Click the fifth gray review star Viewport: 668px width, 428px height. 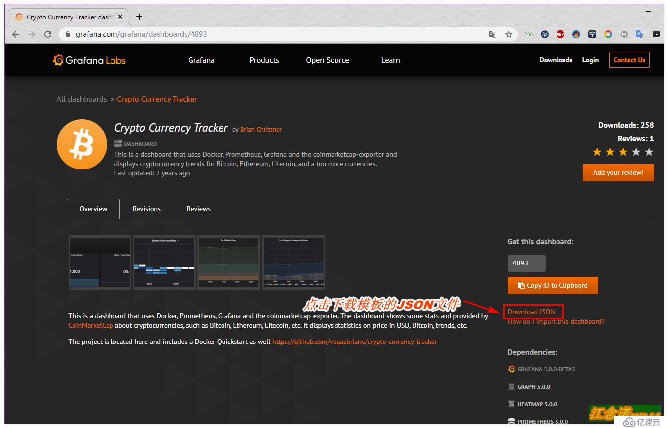[649, 152]
